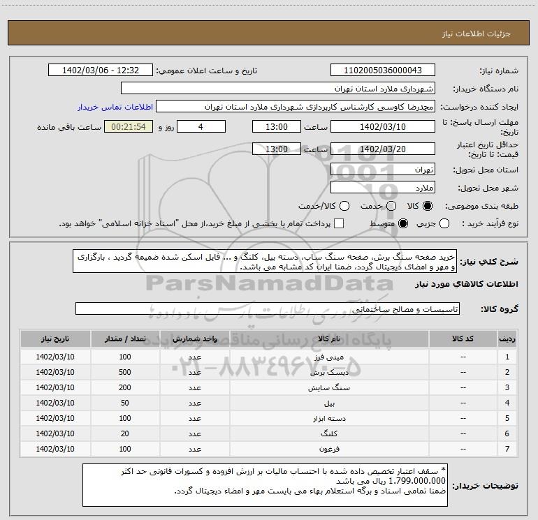Click the buyer notes text box

(x=266, y=485)
